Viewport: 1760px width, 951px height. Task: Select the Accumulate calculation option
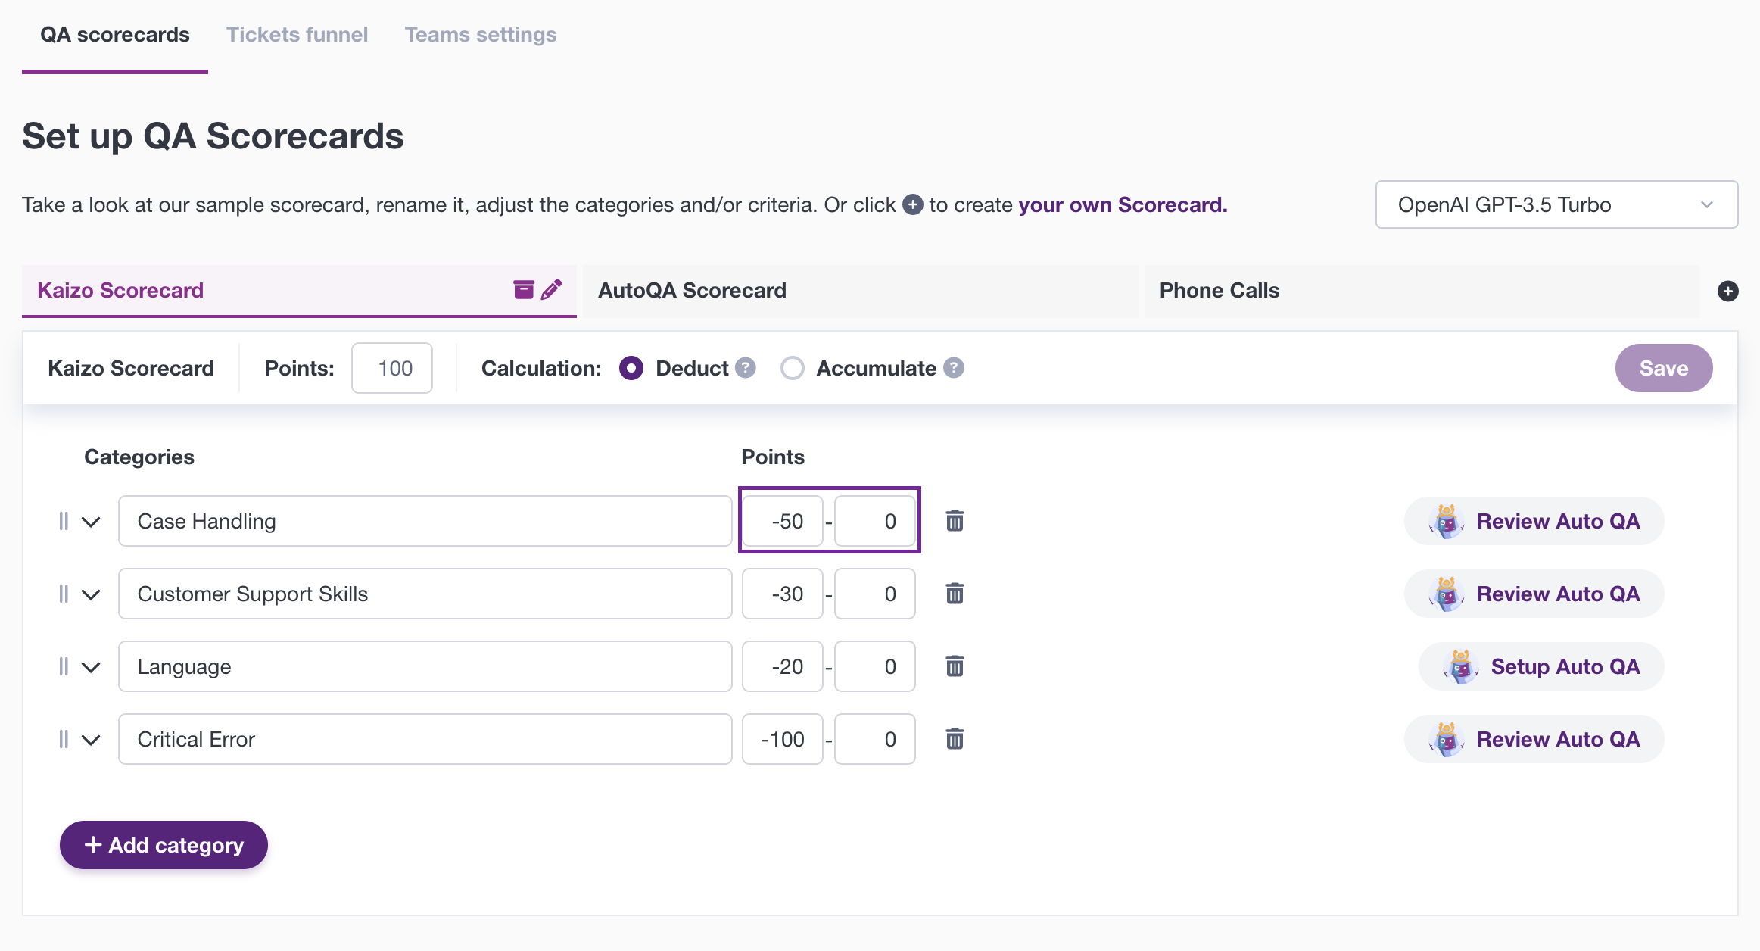(x=793, y=368)
